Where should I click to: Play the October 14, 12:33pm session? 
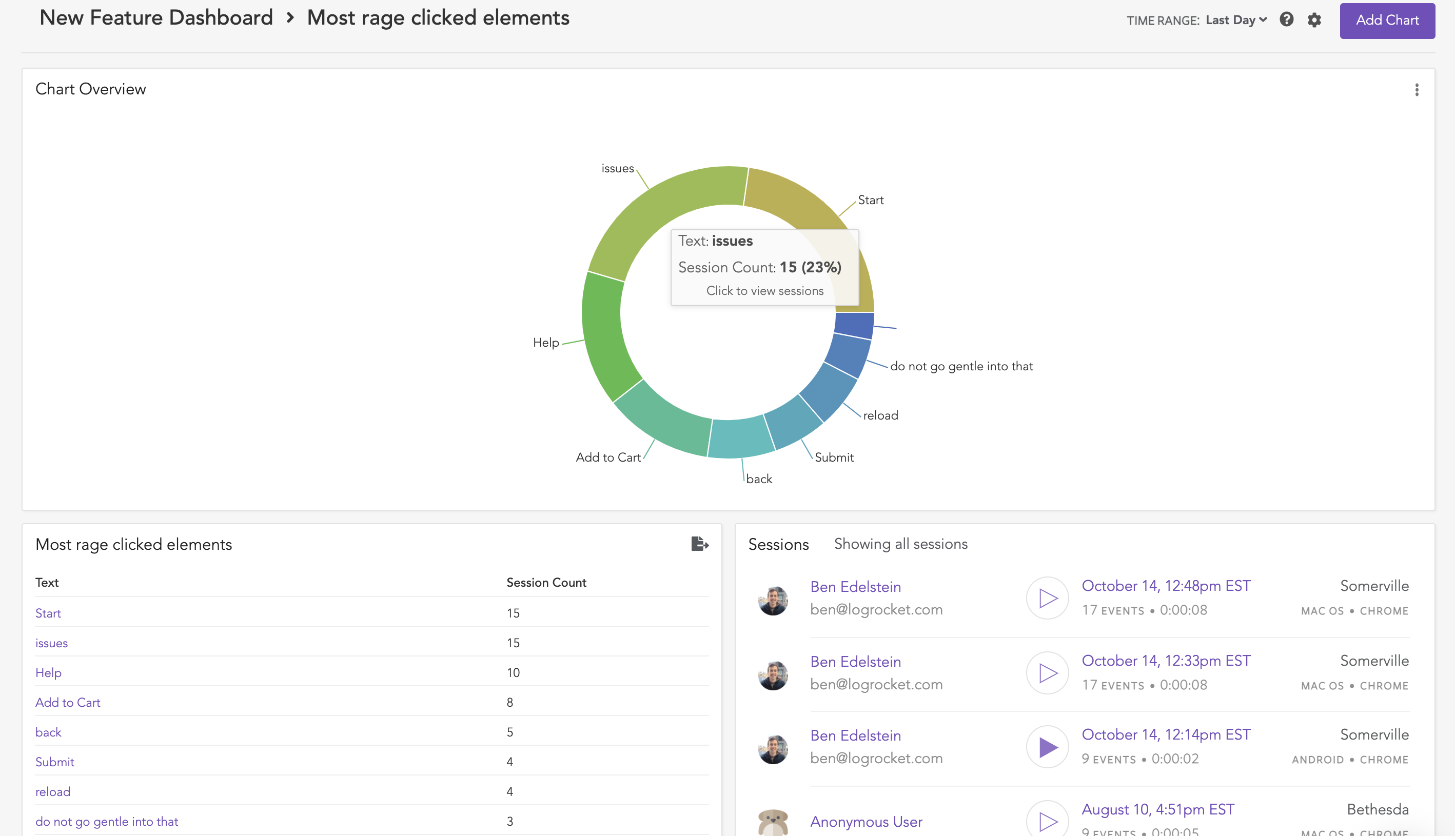(x=1047, y=672)
